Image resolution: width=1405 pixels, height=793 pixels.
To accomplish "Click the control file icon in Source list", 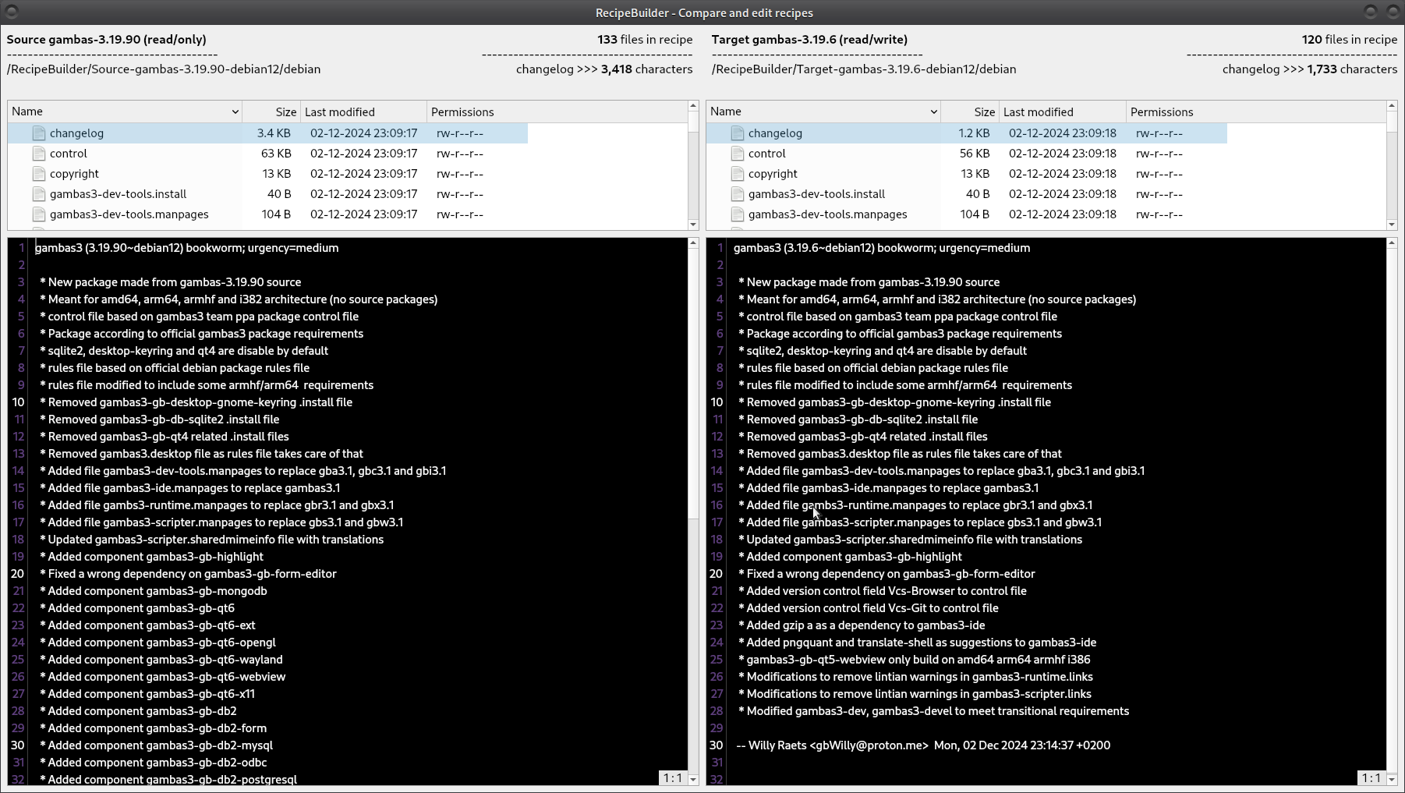I will point(39,154).
